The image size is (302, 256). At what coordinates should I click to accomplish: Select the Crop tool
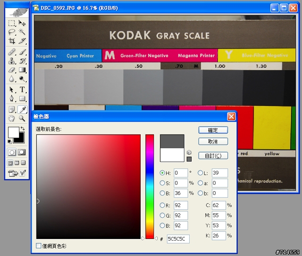(x=12, y=41)
